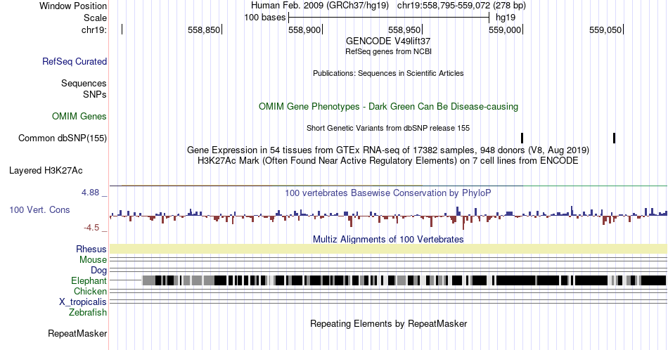Select the Zebrafish alignment label
This screenshot has width=668, height=350.
88,312
